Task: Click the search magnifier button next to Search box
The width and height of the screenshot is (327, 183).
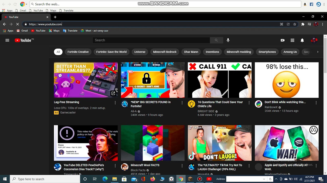Action: [216, 40]
